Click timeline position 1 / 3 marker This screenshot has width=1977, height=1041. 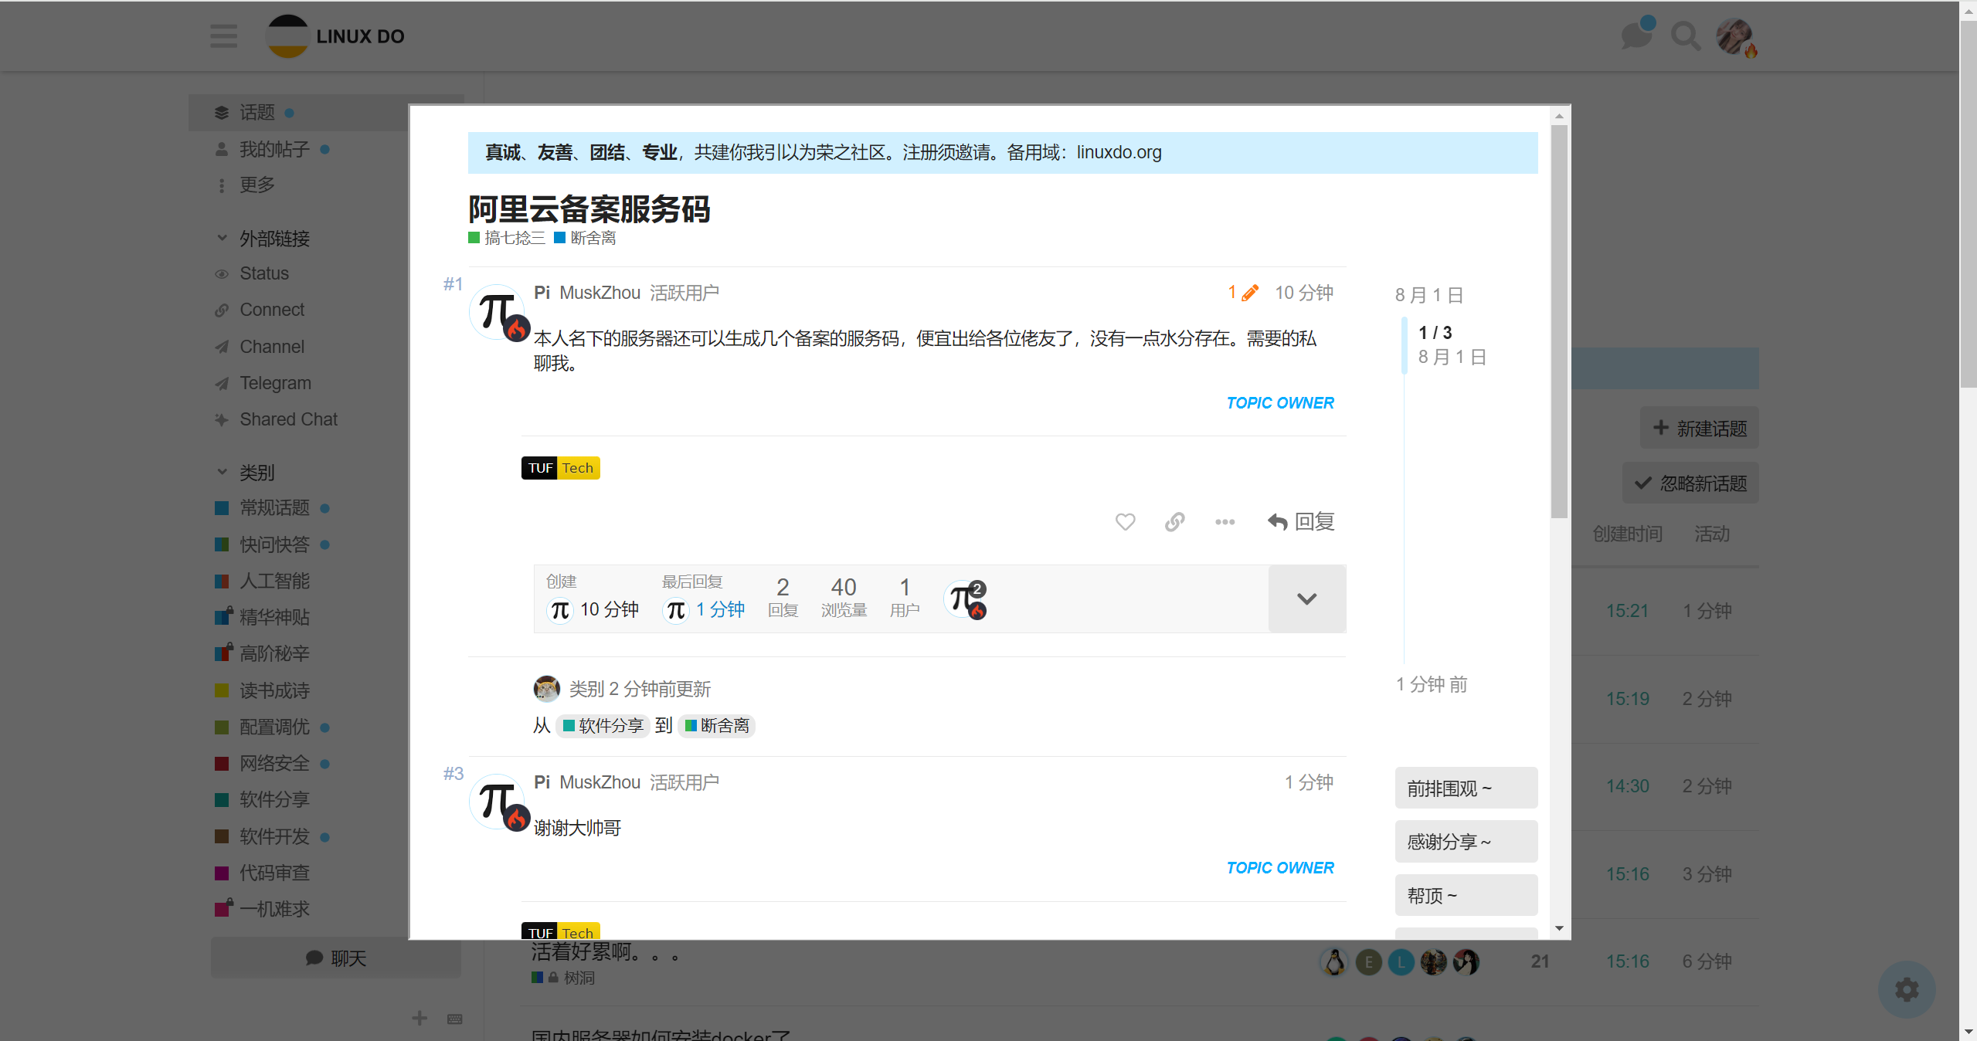click(1435, 333)
